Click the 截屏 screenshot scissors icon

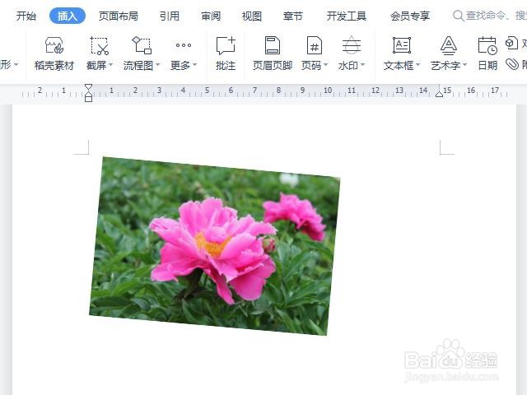pos(99,45)
